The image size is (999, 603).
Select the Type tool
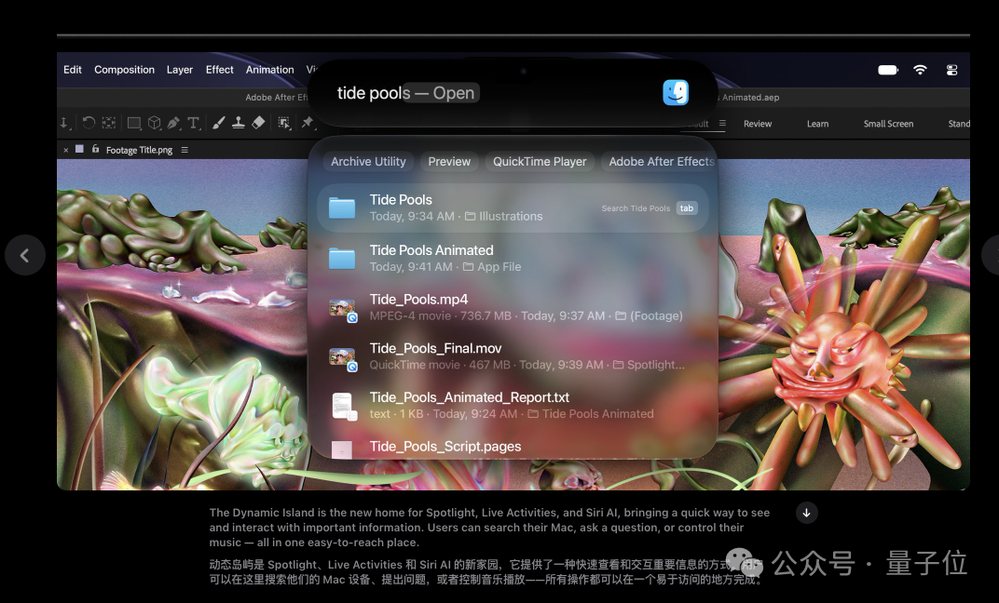tap(194, 123)
